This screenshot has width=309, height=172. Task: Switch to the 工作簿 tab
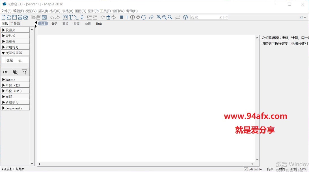[15, 23]
